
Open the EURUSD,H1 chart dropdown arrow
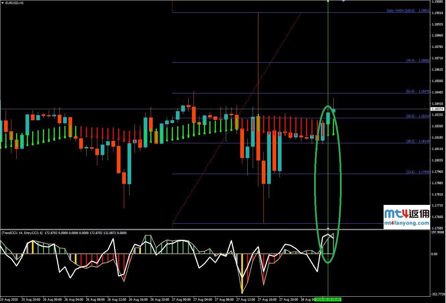3,3
